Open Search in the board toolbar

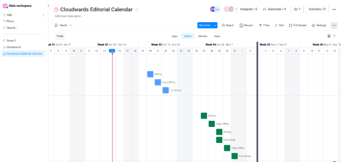(228, 25)
